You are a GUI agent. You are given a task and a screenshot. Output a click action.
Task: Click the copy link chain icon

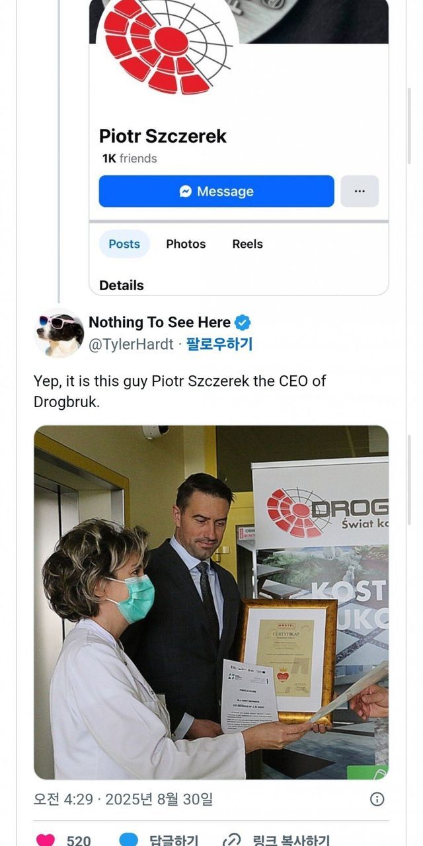tap(231, 840)
